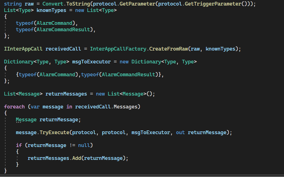The width and height of the screenshot is (284, 177).
Task: Click the 'GetParameter' method name
Action: click(137, 4)
